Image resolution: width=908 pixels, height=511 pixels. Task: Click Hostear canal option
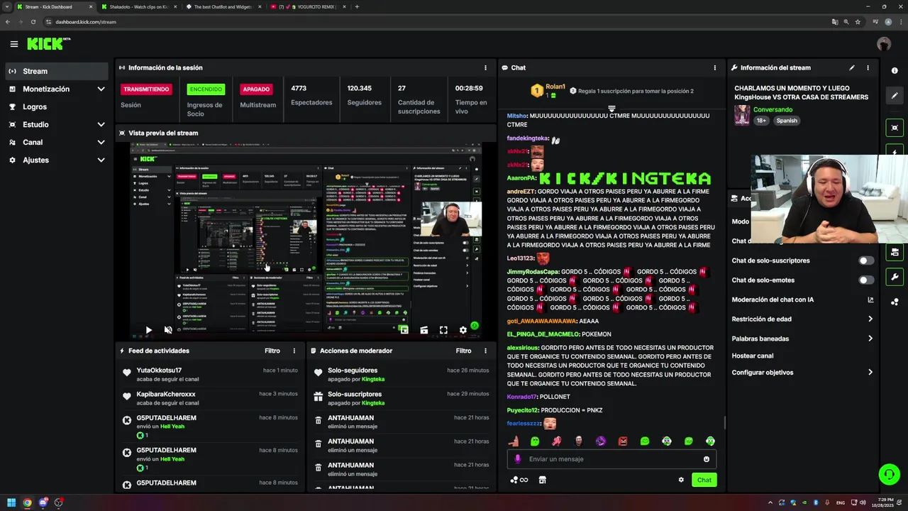[x=753, y=356]
